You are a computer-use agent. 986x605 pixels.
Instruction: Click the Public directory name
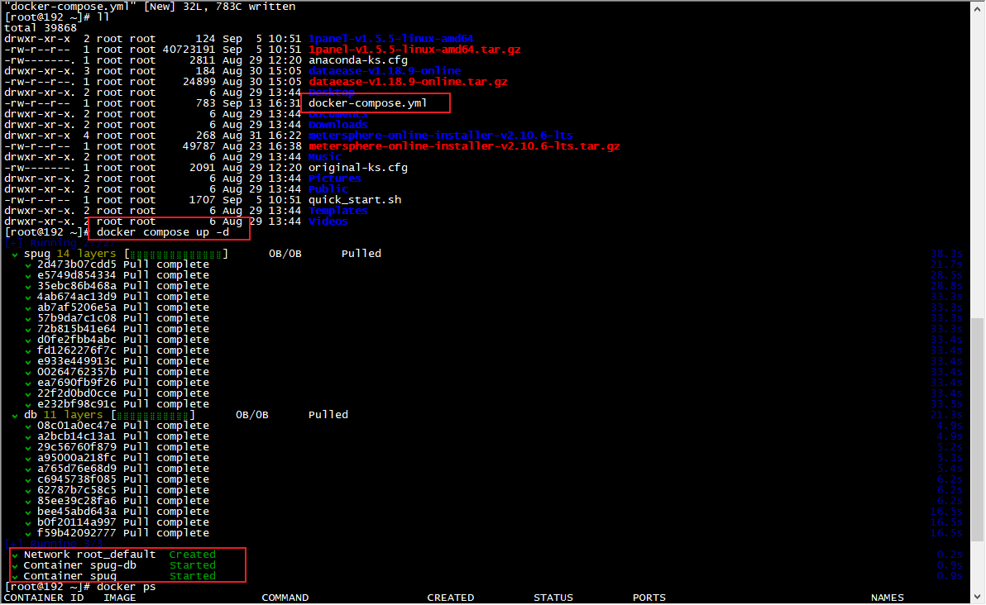[328, 189]
